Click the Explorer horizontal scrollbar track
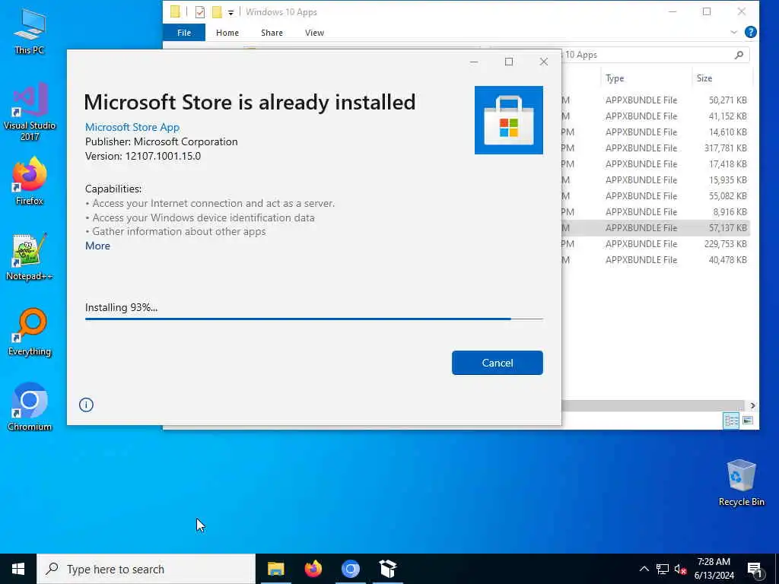Screen dimensions: 779x584 pyautogui.click(x=653, y=406)
